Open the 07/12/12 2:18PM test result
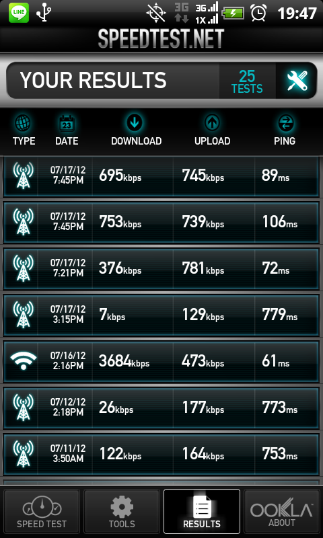Screen dimensions: 323x538 point(161,408)
